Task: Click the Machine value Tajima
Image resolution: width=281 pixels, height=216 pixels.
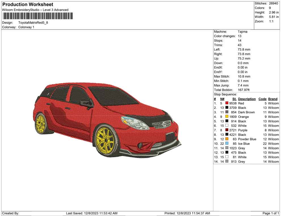Action: pos(243,31)
